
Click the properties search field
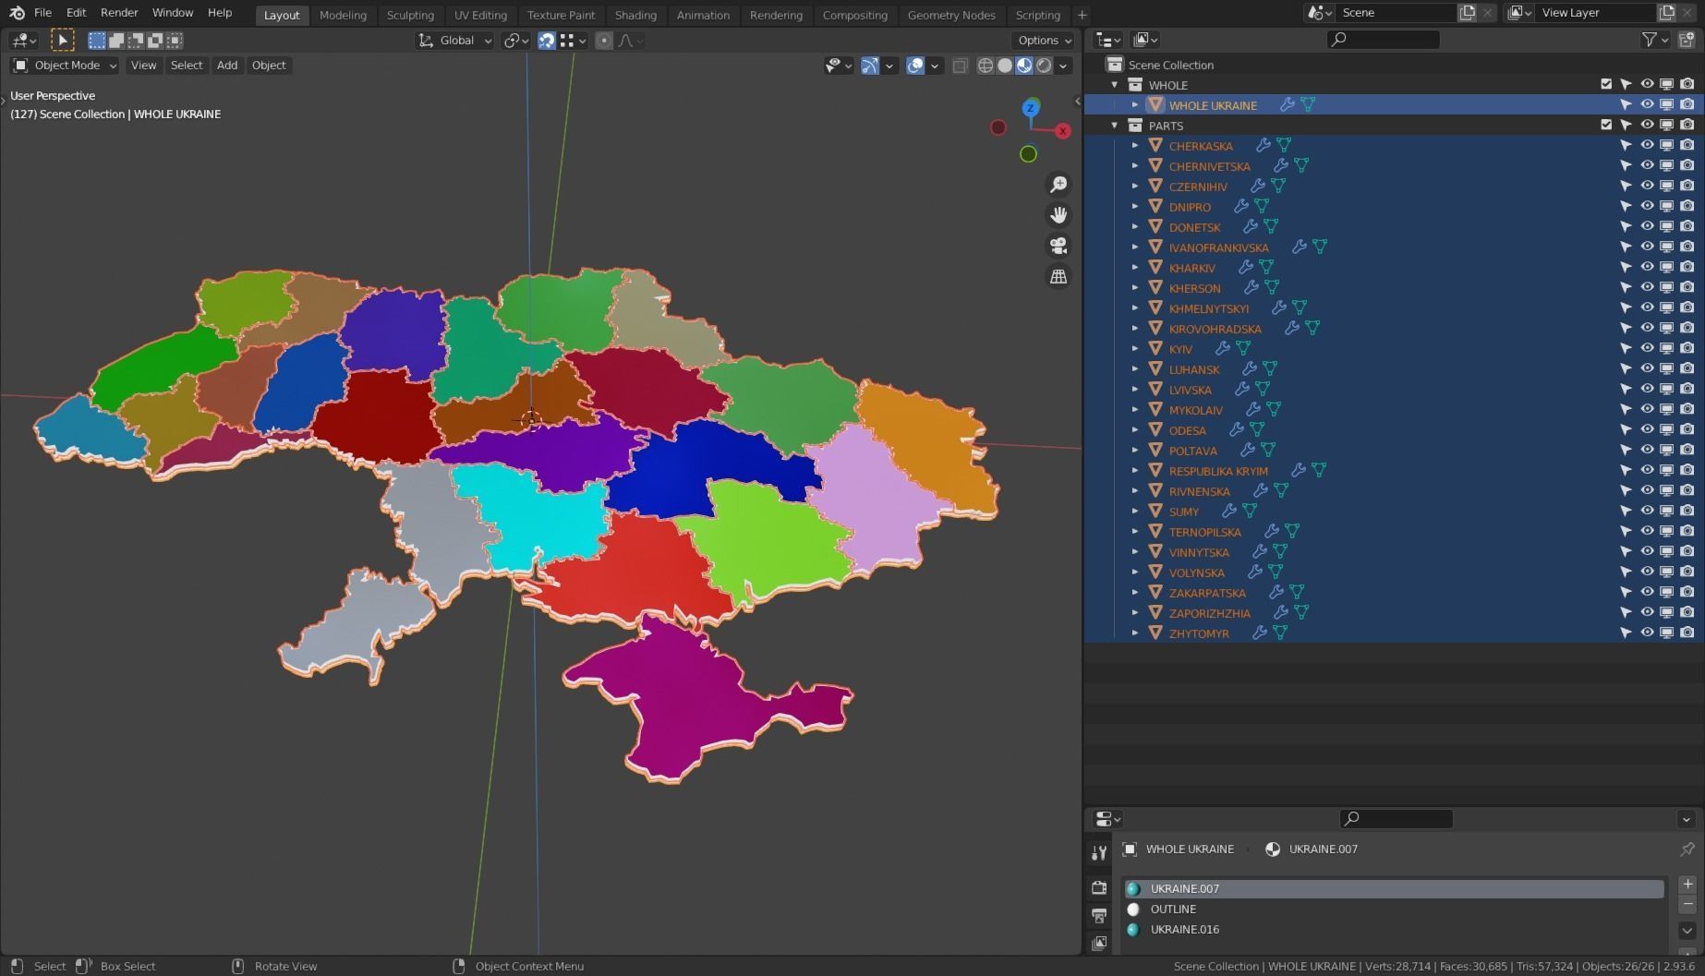tap(1396, 819)
